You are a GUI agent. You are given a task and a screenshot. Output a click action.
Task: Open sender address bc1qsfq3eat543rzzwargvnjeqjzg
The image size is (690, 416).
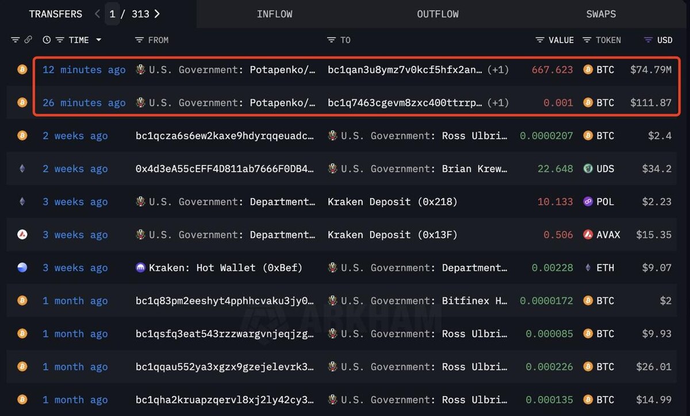pos(225,334)
